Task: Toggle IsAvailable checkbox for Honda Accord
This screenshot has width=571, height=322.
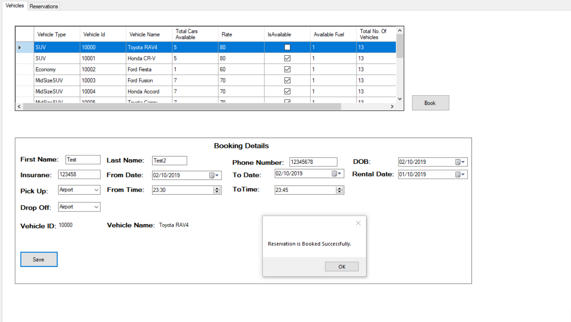Action: tap(287, 91)
